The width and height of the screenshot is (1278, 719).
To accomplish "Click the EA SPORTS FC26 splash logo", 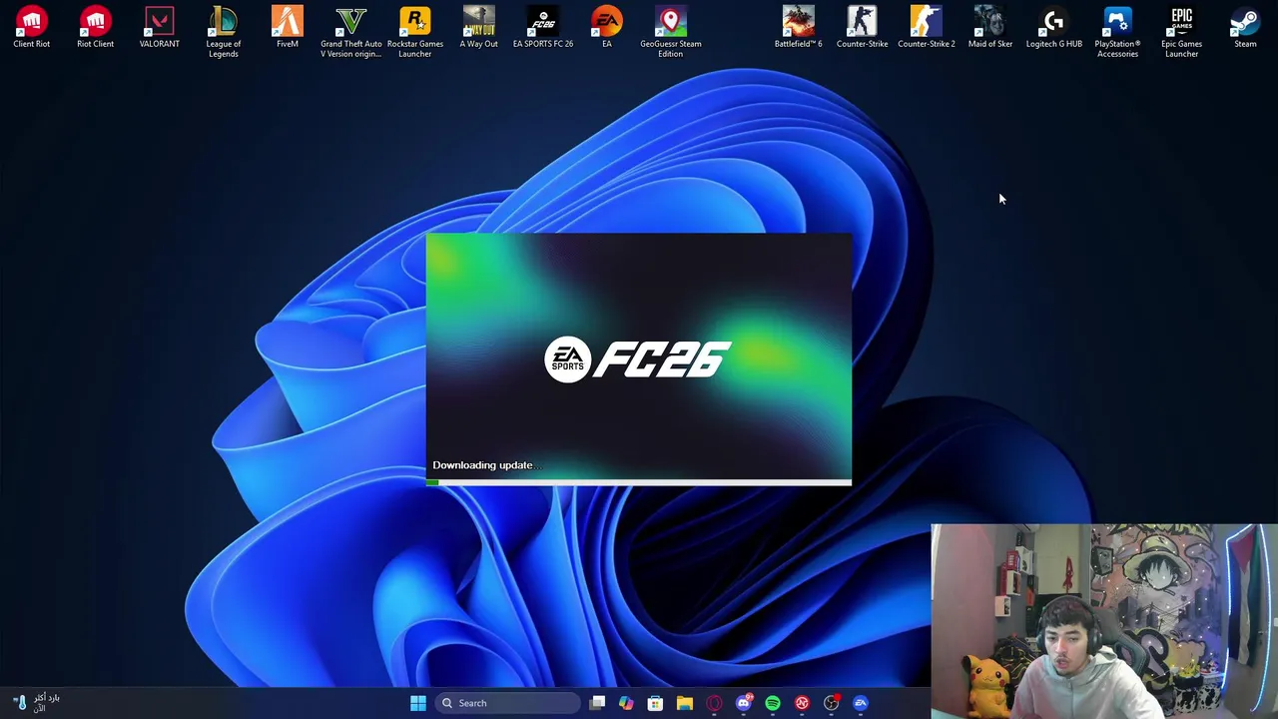I will (638, 359).
